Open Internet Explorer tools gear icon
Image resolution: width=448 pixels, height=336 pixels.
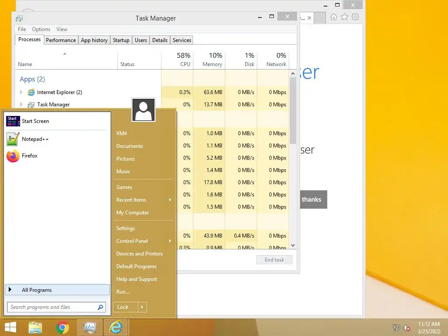355,17
